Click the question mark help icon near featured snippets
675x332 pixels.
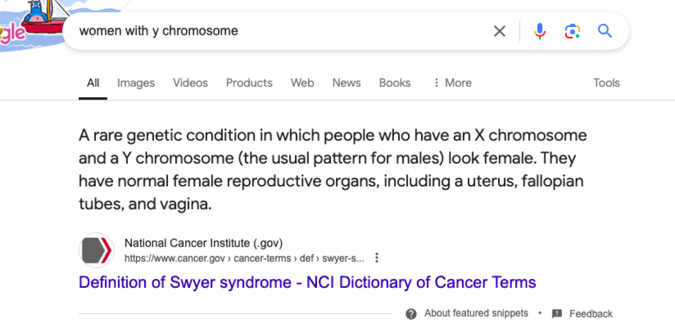pos(411,313)
